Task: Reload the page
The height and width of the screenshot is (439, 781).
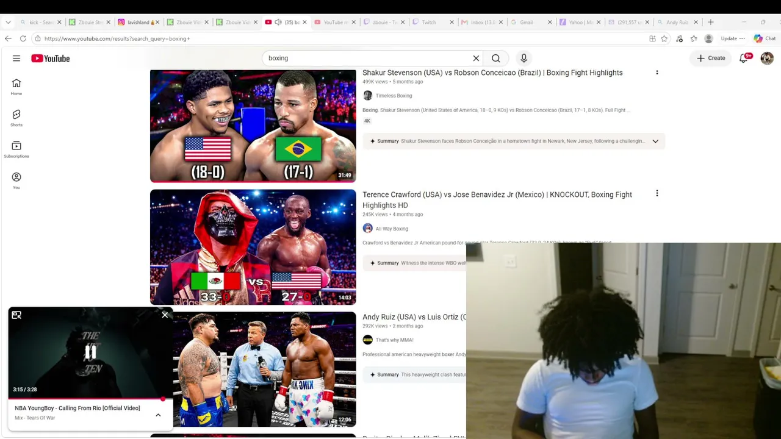Action: (23, 38)
